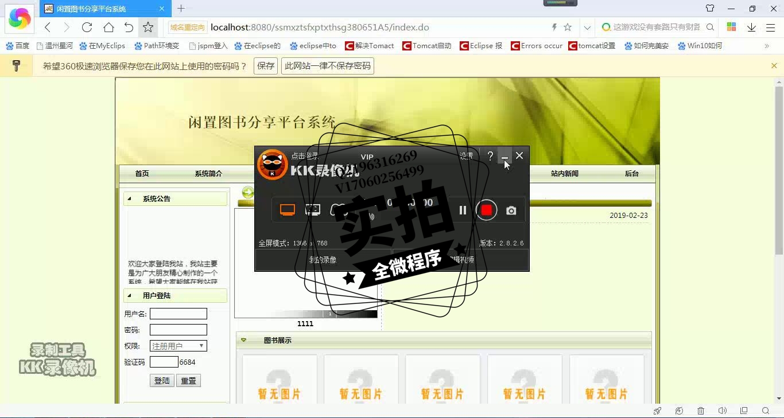Image resolution: width=784 pixels, height=418 pixels.
Task: Click the trash clean status bar icon
Action: (701, 411)
